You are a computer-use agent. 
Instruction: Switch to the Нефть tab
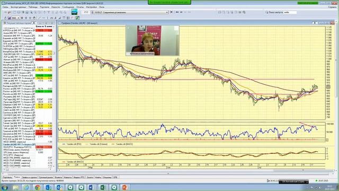point(98,177)
